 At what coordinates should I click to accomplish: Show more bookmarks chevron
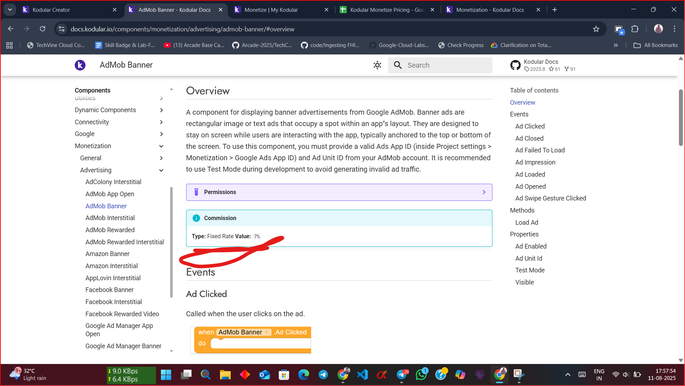[616, 45]
